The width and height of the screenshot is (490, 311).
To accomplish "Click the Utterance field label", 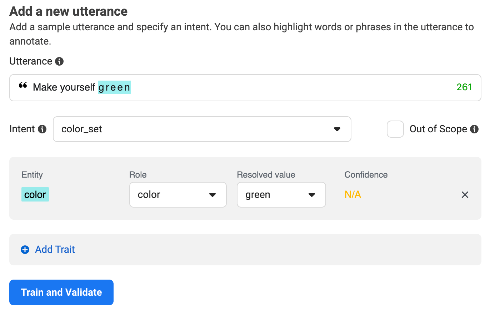I will (x=31, y=61).
